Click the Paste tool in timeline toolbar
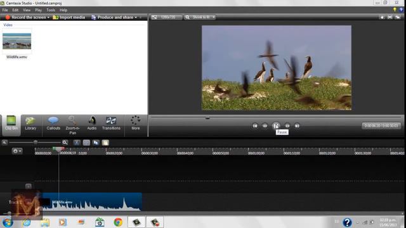This screenshot has width=406, height=228. pos(105,142)
